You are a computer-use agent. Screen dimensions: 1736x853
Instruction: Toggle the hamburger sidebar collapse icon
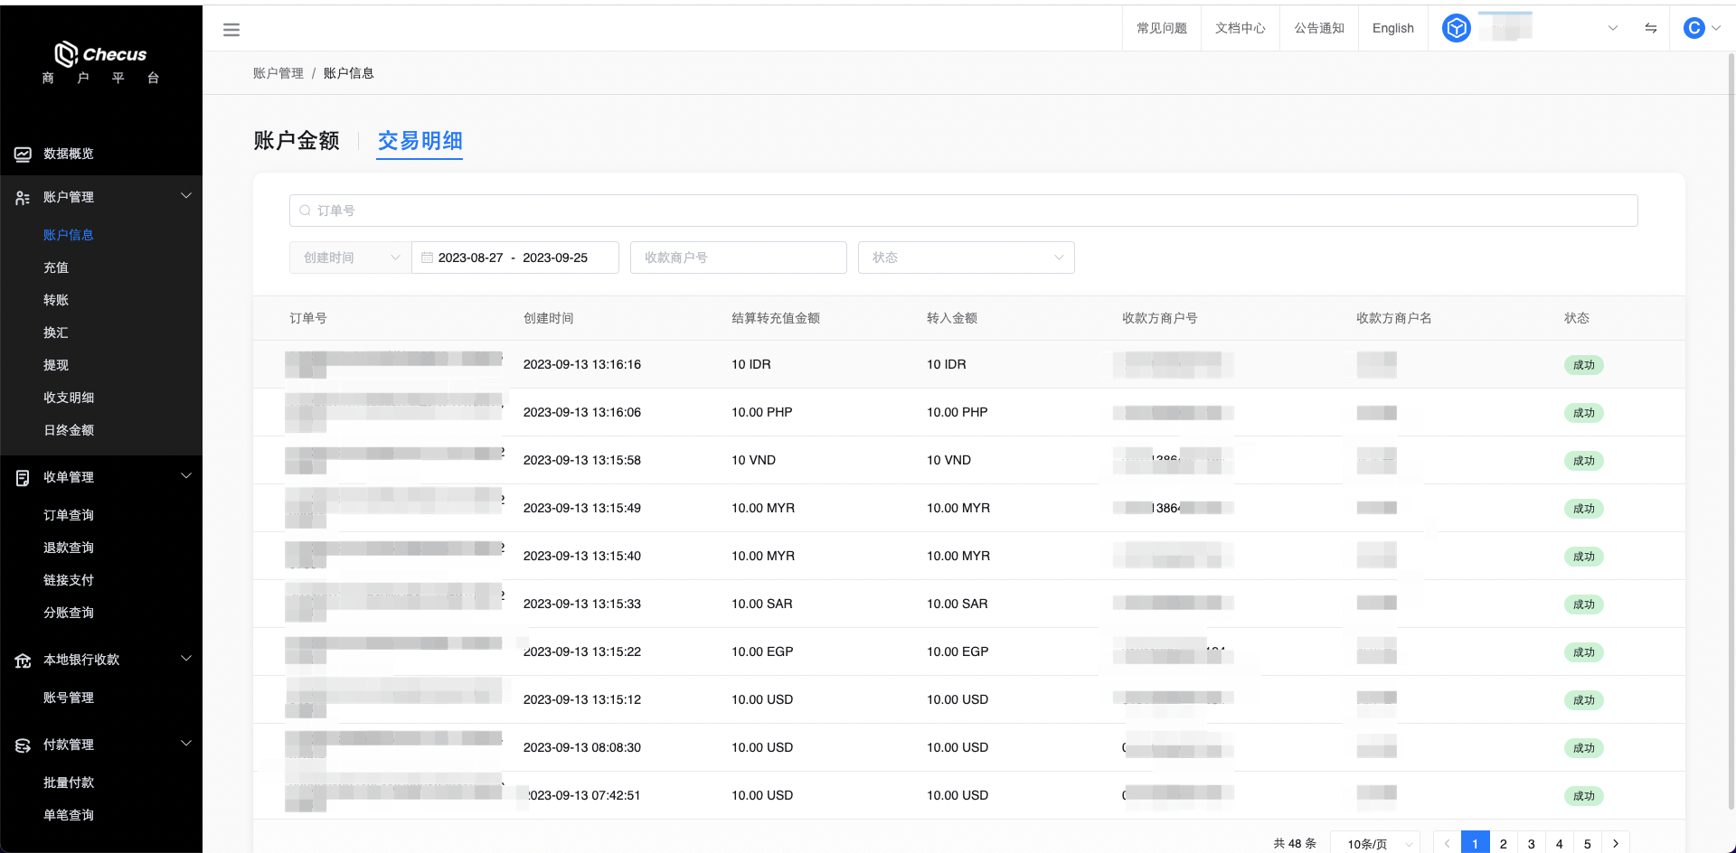[x=231, y=30]
